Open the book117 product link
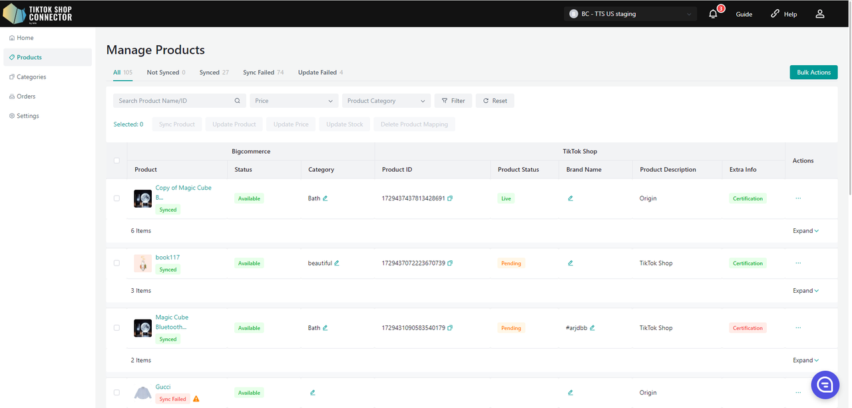Screen dimensions: 852x408 [168, 258]
